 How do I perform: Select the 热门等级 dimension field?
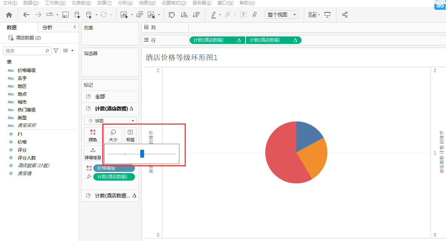pyautogui.click(x=26, y=110)
